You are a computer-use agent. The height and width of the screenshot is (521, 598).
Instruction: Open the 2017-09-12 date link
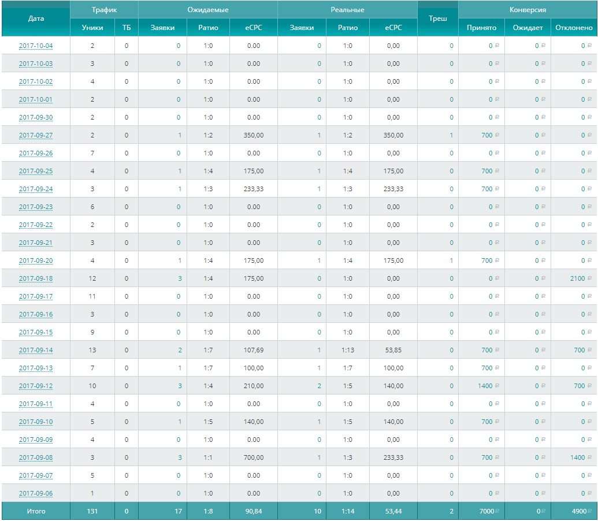[x=36, y=386]
